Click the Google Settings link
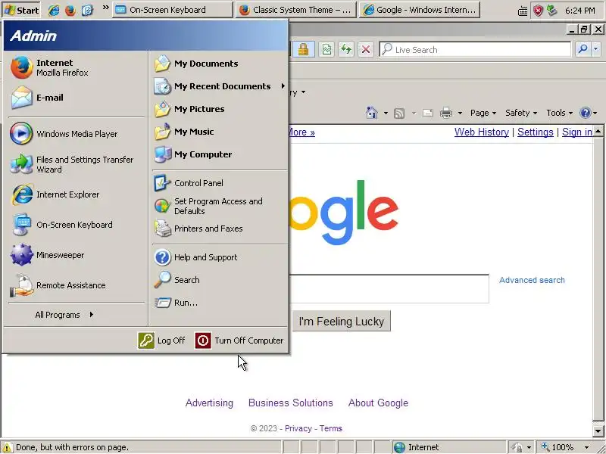This screenshot has height=454, width=606. pyautogui.click(x=536, y=132)
